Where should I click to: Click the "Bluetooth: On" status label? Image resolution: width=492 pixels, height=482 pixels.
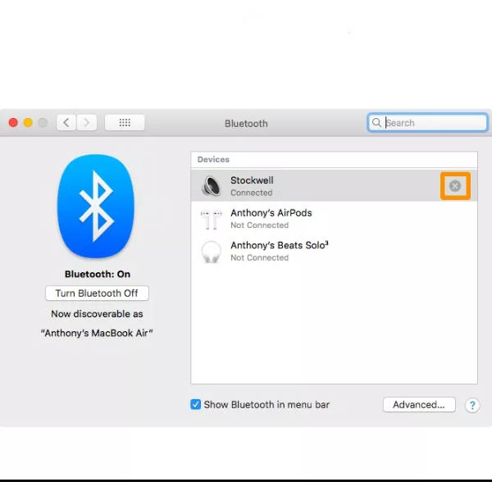point(98,274)
